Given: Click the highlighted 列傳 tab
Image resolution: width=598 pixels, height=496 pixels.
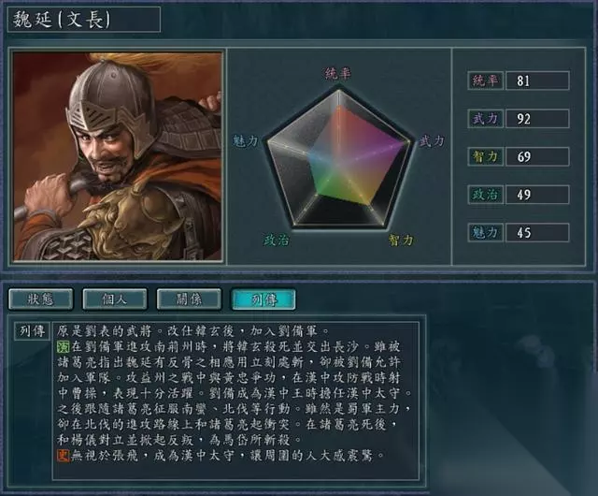Looking at the screenshot, I should click(x=263, y=299).
